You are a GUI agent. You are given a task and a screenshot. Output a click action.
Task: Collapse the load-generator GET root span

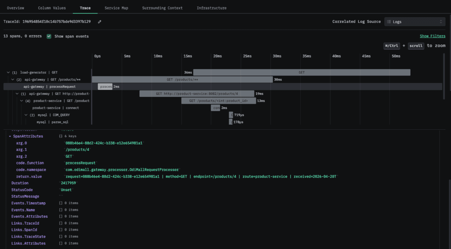(8, 72)
